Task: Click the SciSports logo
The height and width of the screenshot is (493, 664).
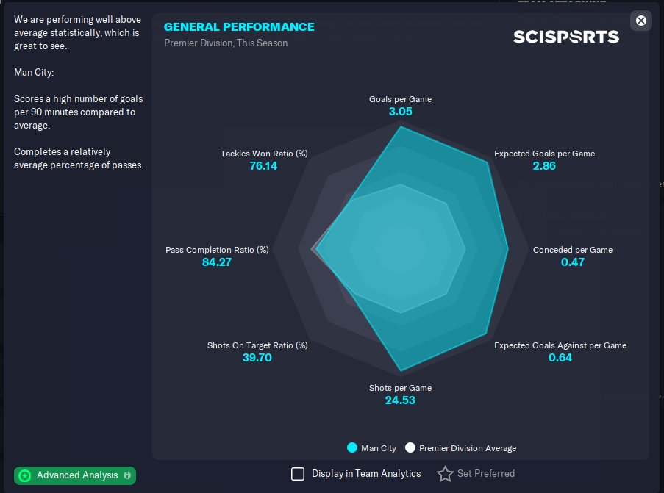Action: tap(566, 37)
